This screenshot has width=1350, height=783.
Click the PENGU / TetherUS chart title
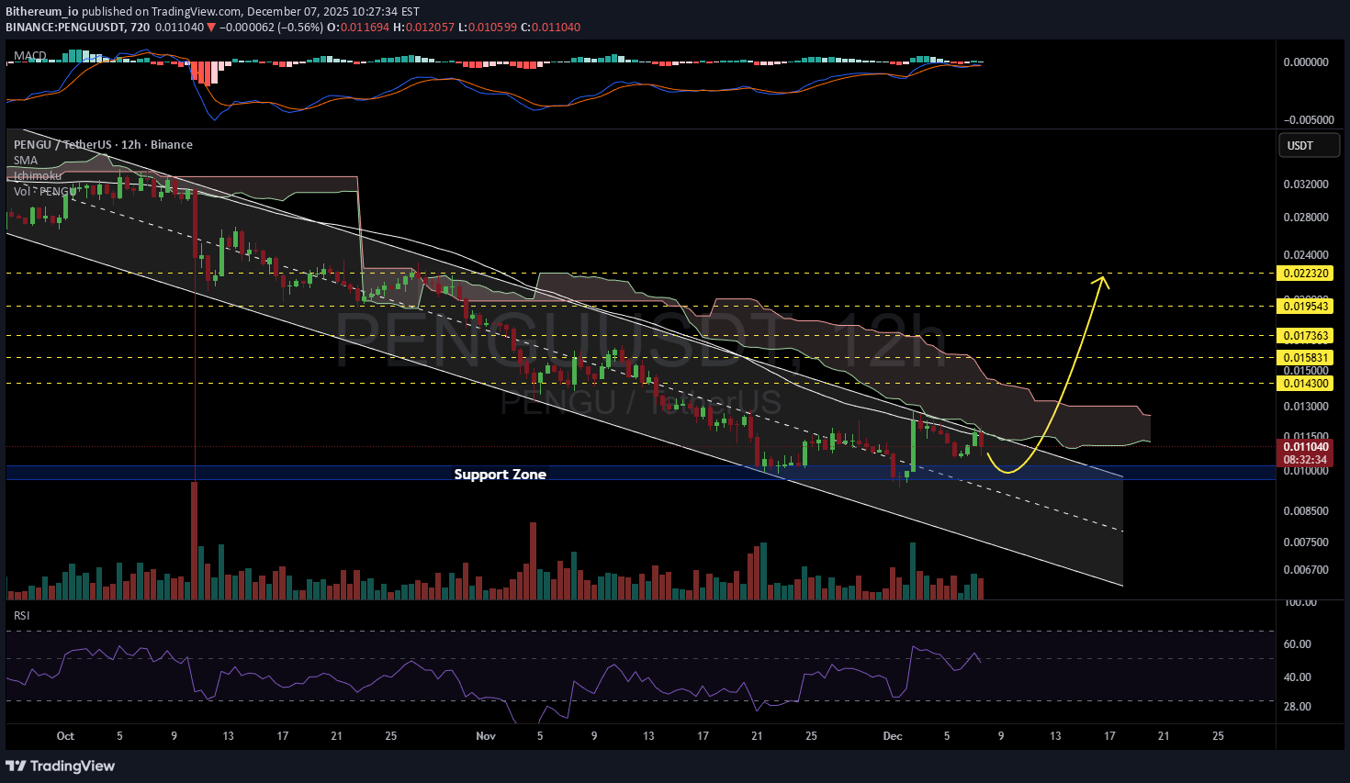click(x=103, y=145)
